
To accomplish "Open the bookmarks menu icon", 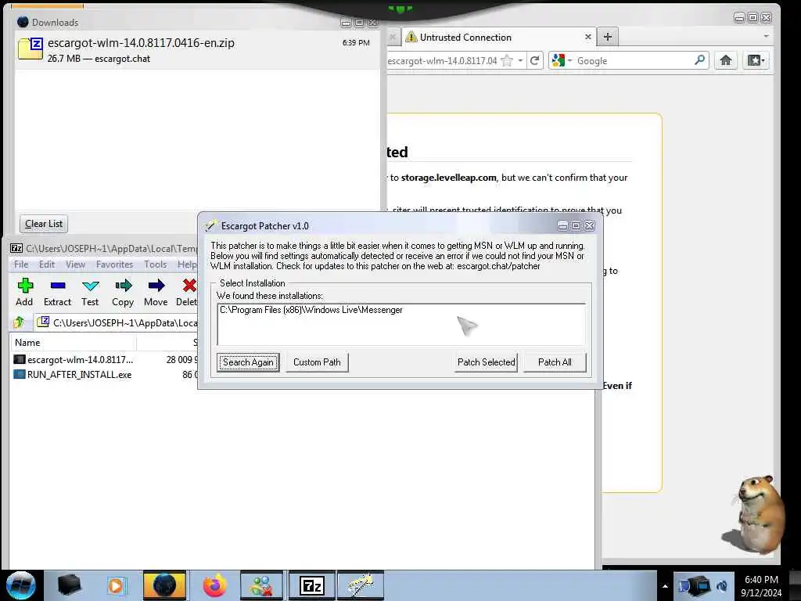I will coord(756,61).
